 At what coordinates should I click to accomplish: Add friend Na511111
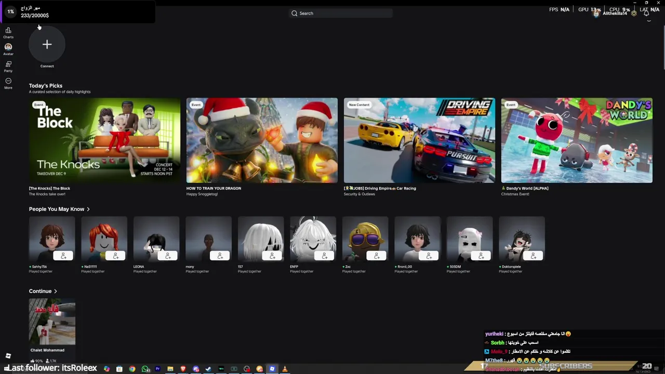(x=115, y=256)
